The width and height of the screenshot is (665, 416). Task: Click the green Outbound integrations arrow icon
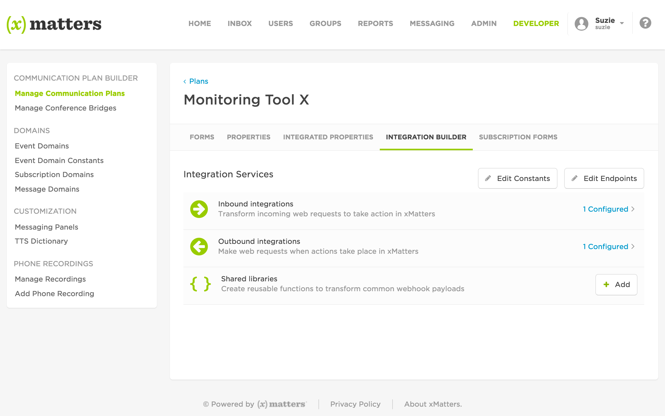pyautogui.click(x=199, y=246)
